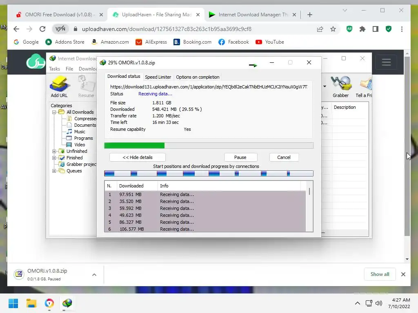Open the AliExpress bookmark
Image resolution: width=418 pixels, height=313 pixels.
151,42
